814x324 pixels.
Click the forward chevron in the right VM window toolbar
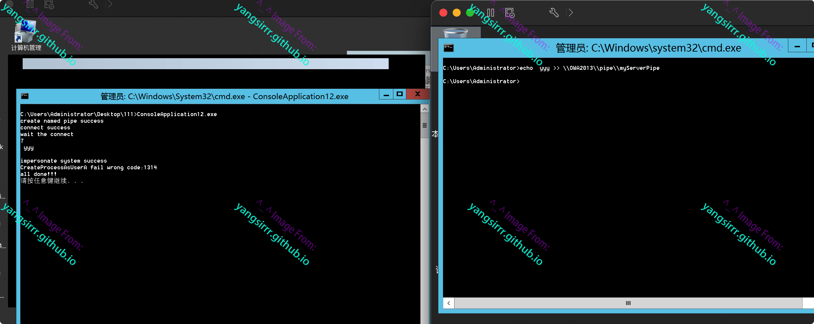[571, 13]
